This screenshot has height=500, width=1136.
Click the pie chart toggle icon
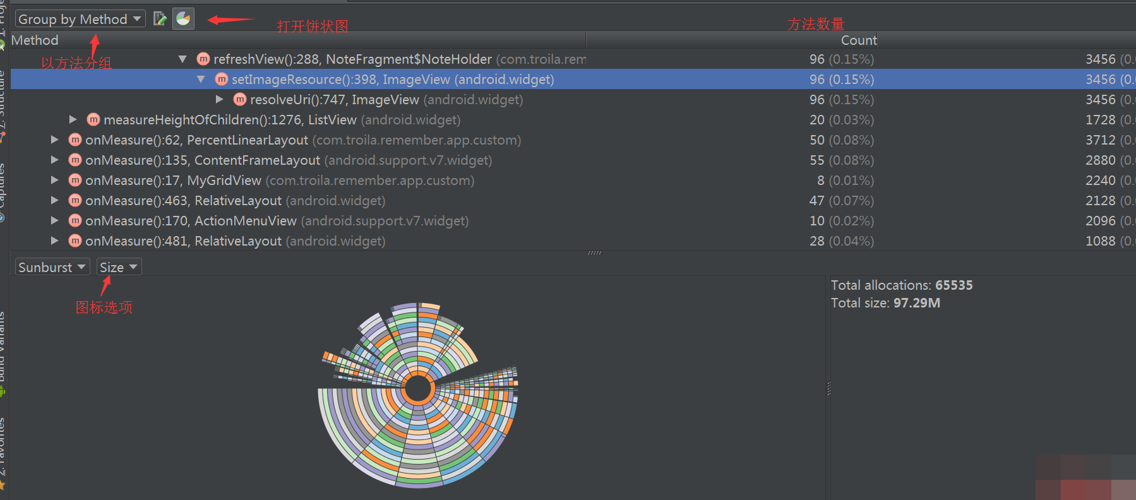[183, 19]
